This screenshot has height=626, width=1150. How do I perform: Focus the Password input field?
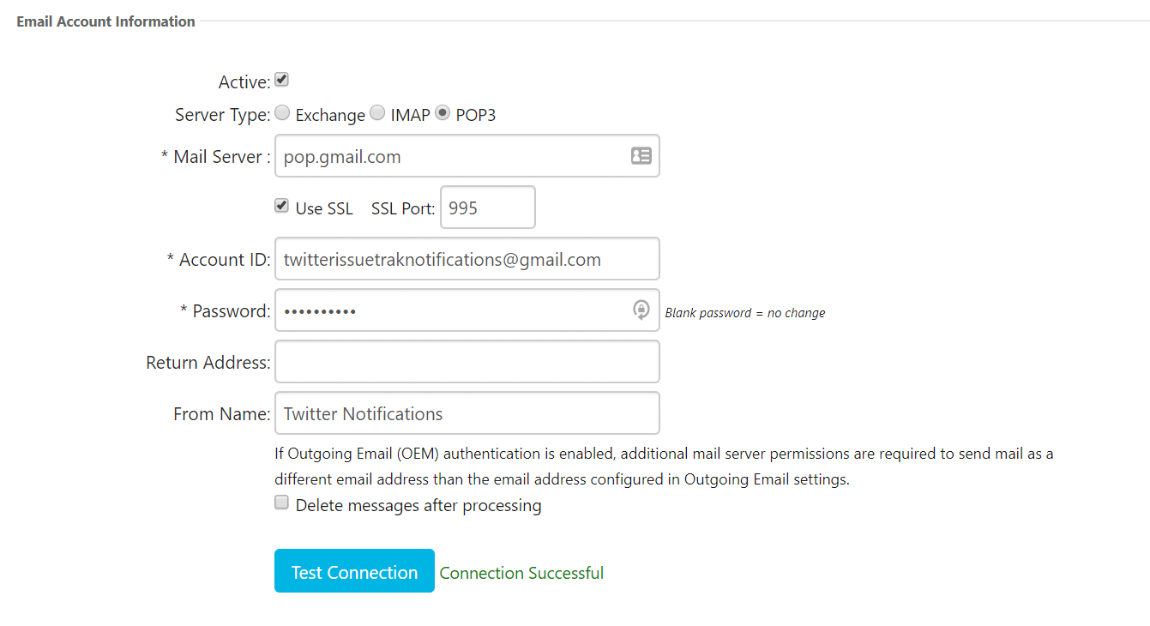click(x=467, y=310)
